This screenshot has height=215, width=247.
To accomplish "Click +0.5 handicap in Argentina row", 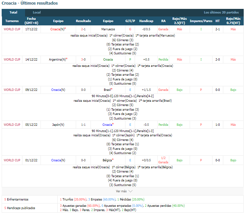I will (x=146, y=60).
